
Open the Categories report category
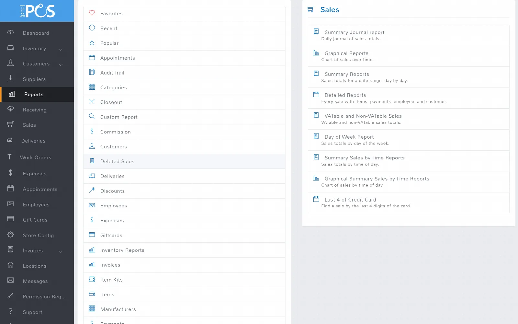pos(184,87)
